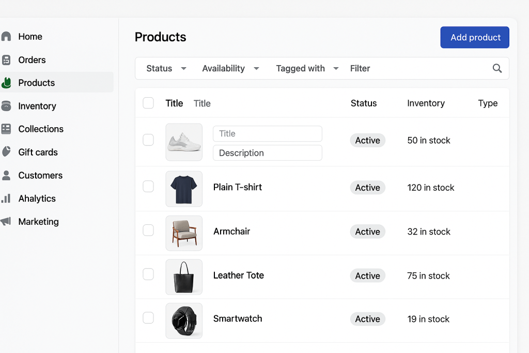The height and width of the screenshot is (353, 529).
Task: Click the Customers person icon
Action: (6, 175)
